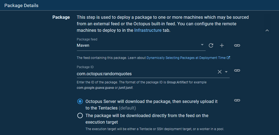
Task: Click the plus icon to add a feed
Action: point(222,45)
